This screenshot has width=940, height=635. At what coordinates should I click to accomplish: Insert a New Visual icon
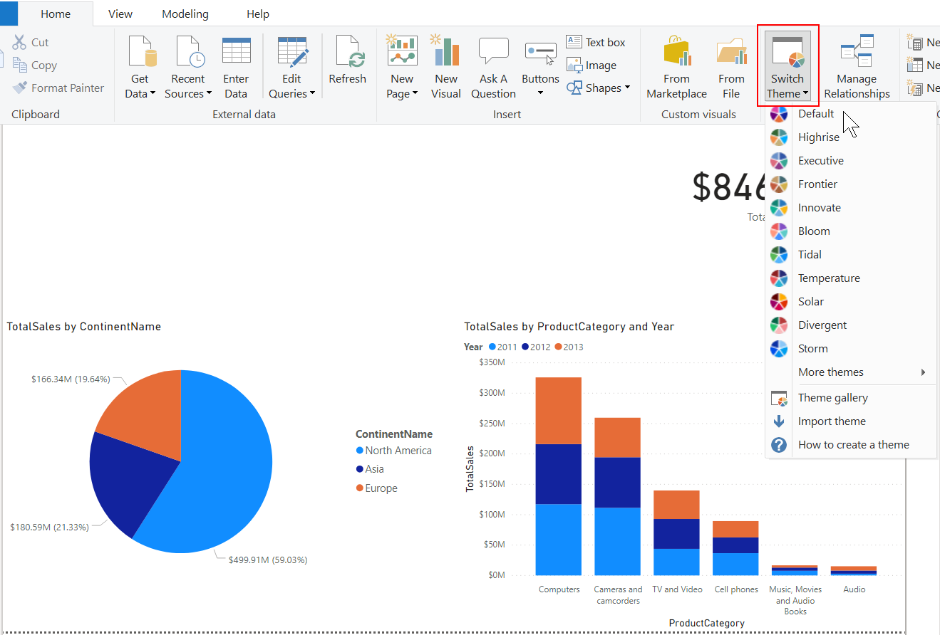tap(445, 51)
